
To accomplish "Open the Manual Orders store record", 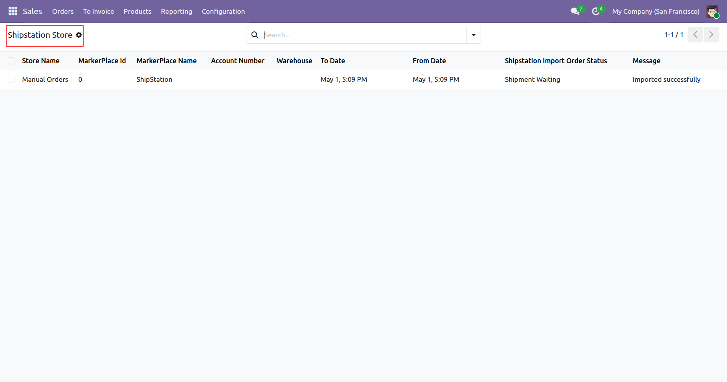I will (x=45, y=79).
